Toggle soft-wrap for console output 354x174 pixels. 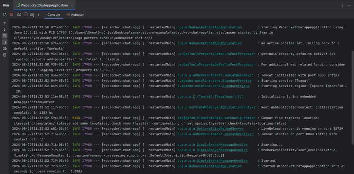(4, 36)
